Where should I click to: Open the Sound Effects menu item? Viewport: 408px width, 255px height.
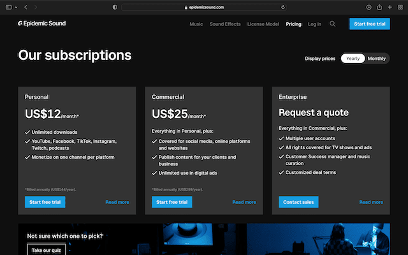225,24
